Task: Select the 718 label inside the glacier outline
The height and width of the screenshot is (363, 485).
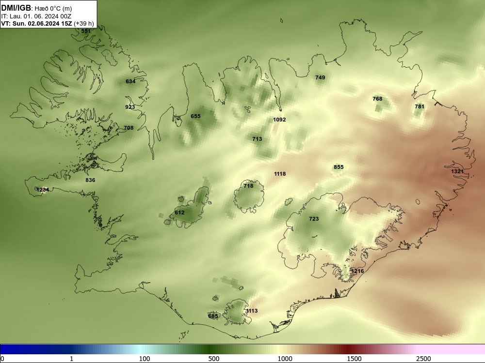Action: point(248,186)
